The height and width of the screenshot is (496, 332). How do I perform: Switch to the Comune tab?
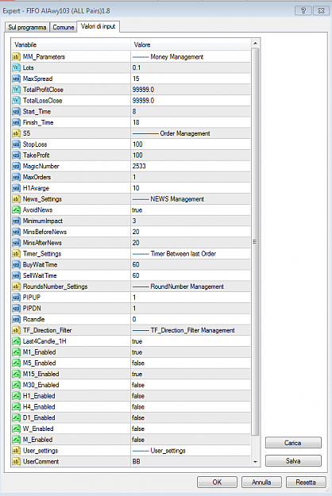pyautogui.click(x=64, y=27)
